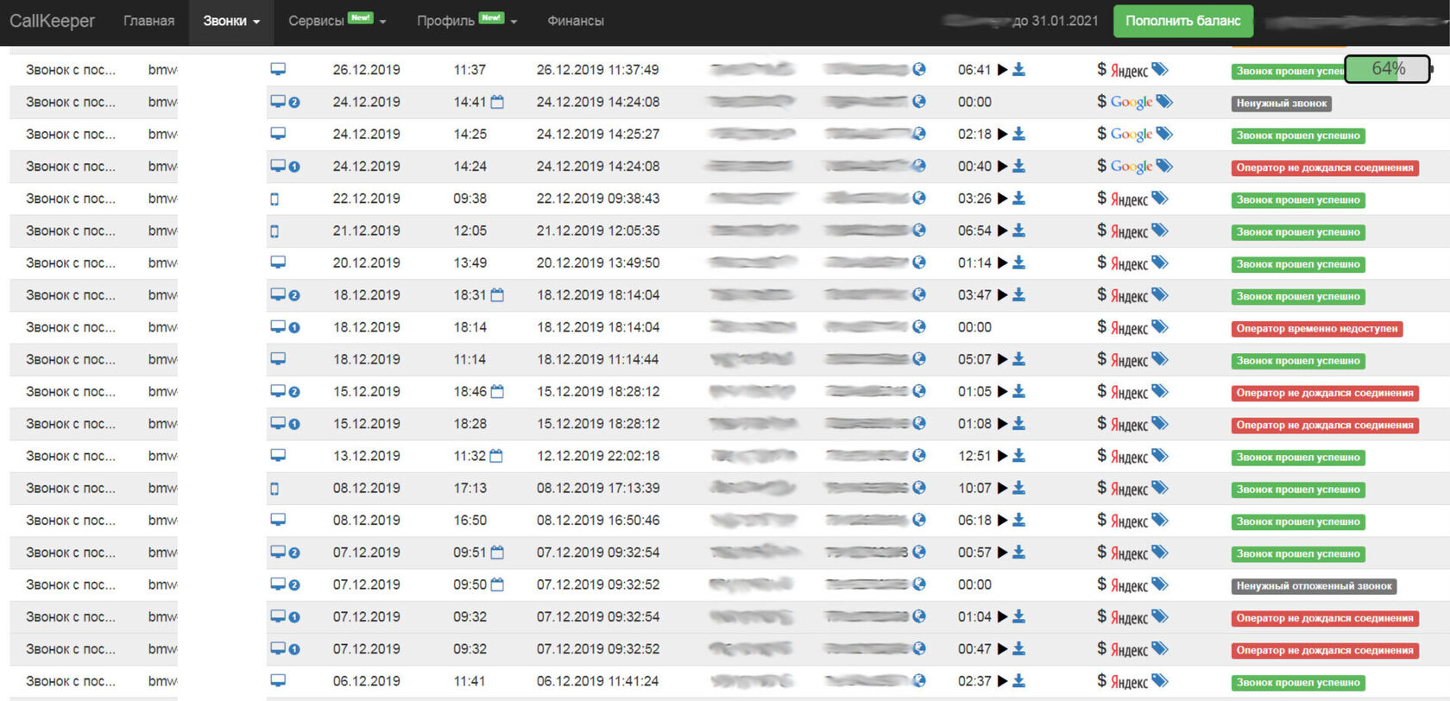Open the Профиль dropdown menu

(467, 22)
